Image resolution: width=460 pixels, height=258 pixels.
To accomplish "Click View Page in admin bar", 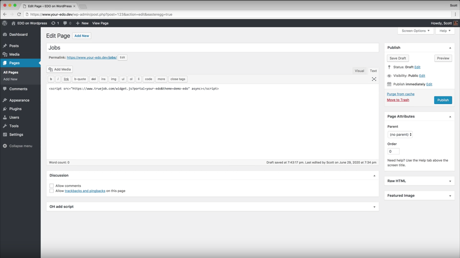I will click(x=100, y=23).
